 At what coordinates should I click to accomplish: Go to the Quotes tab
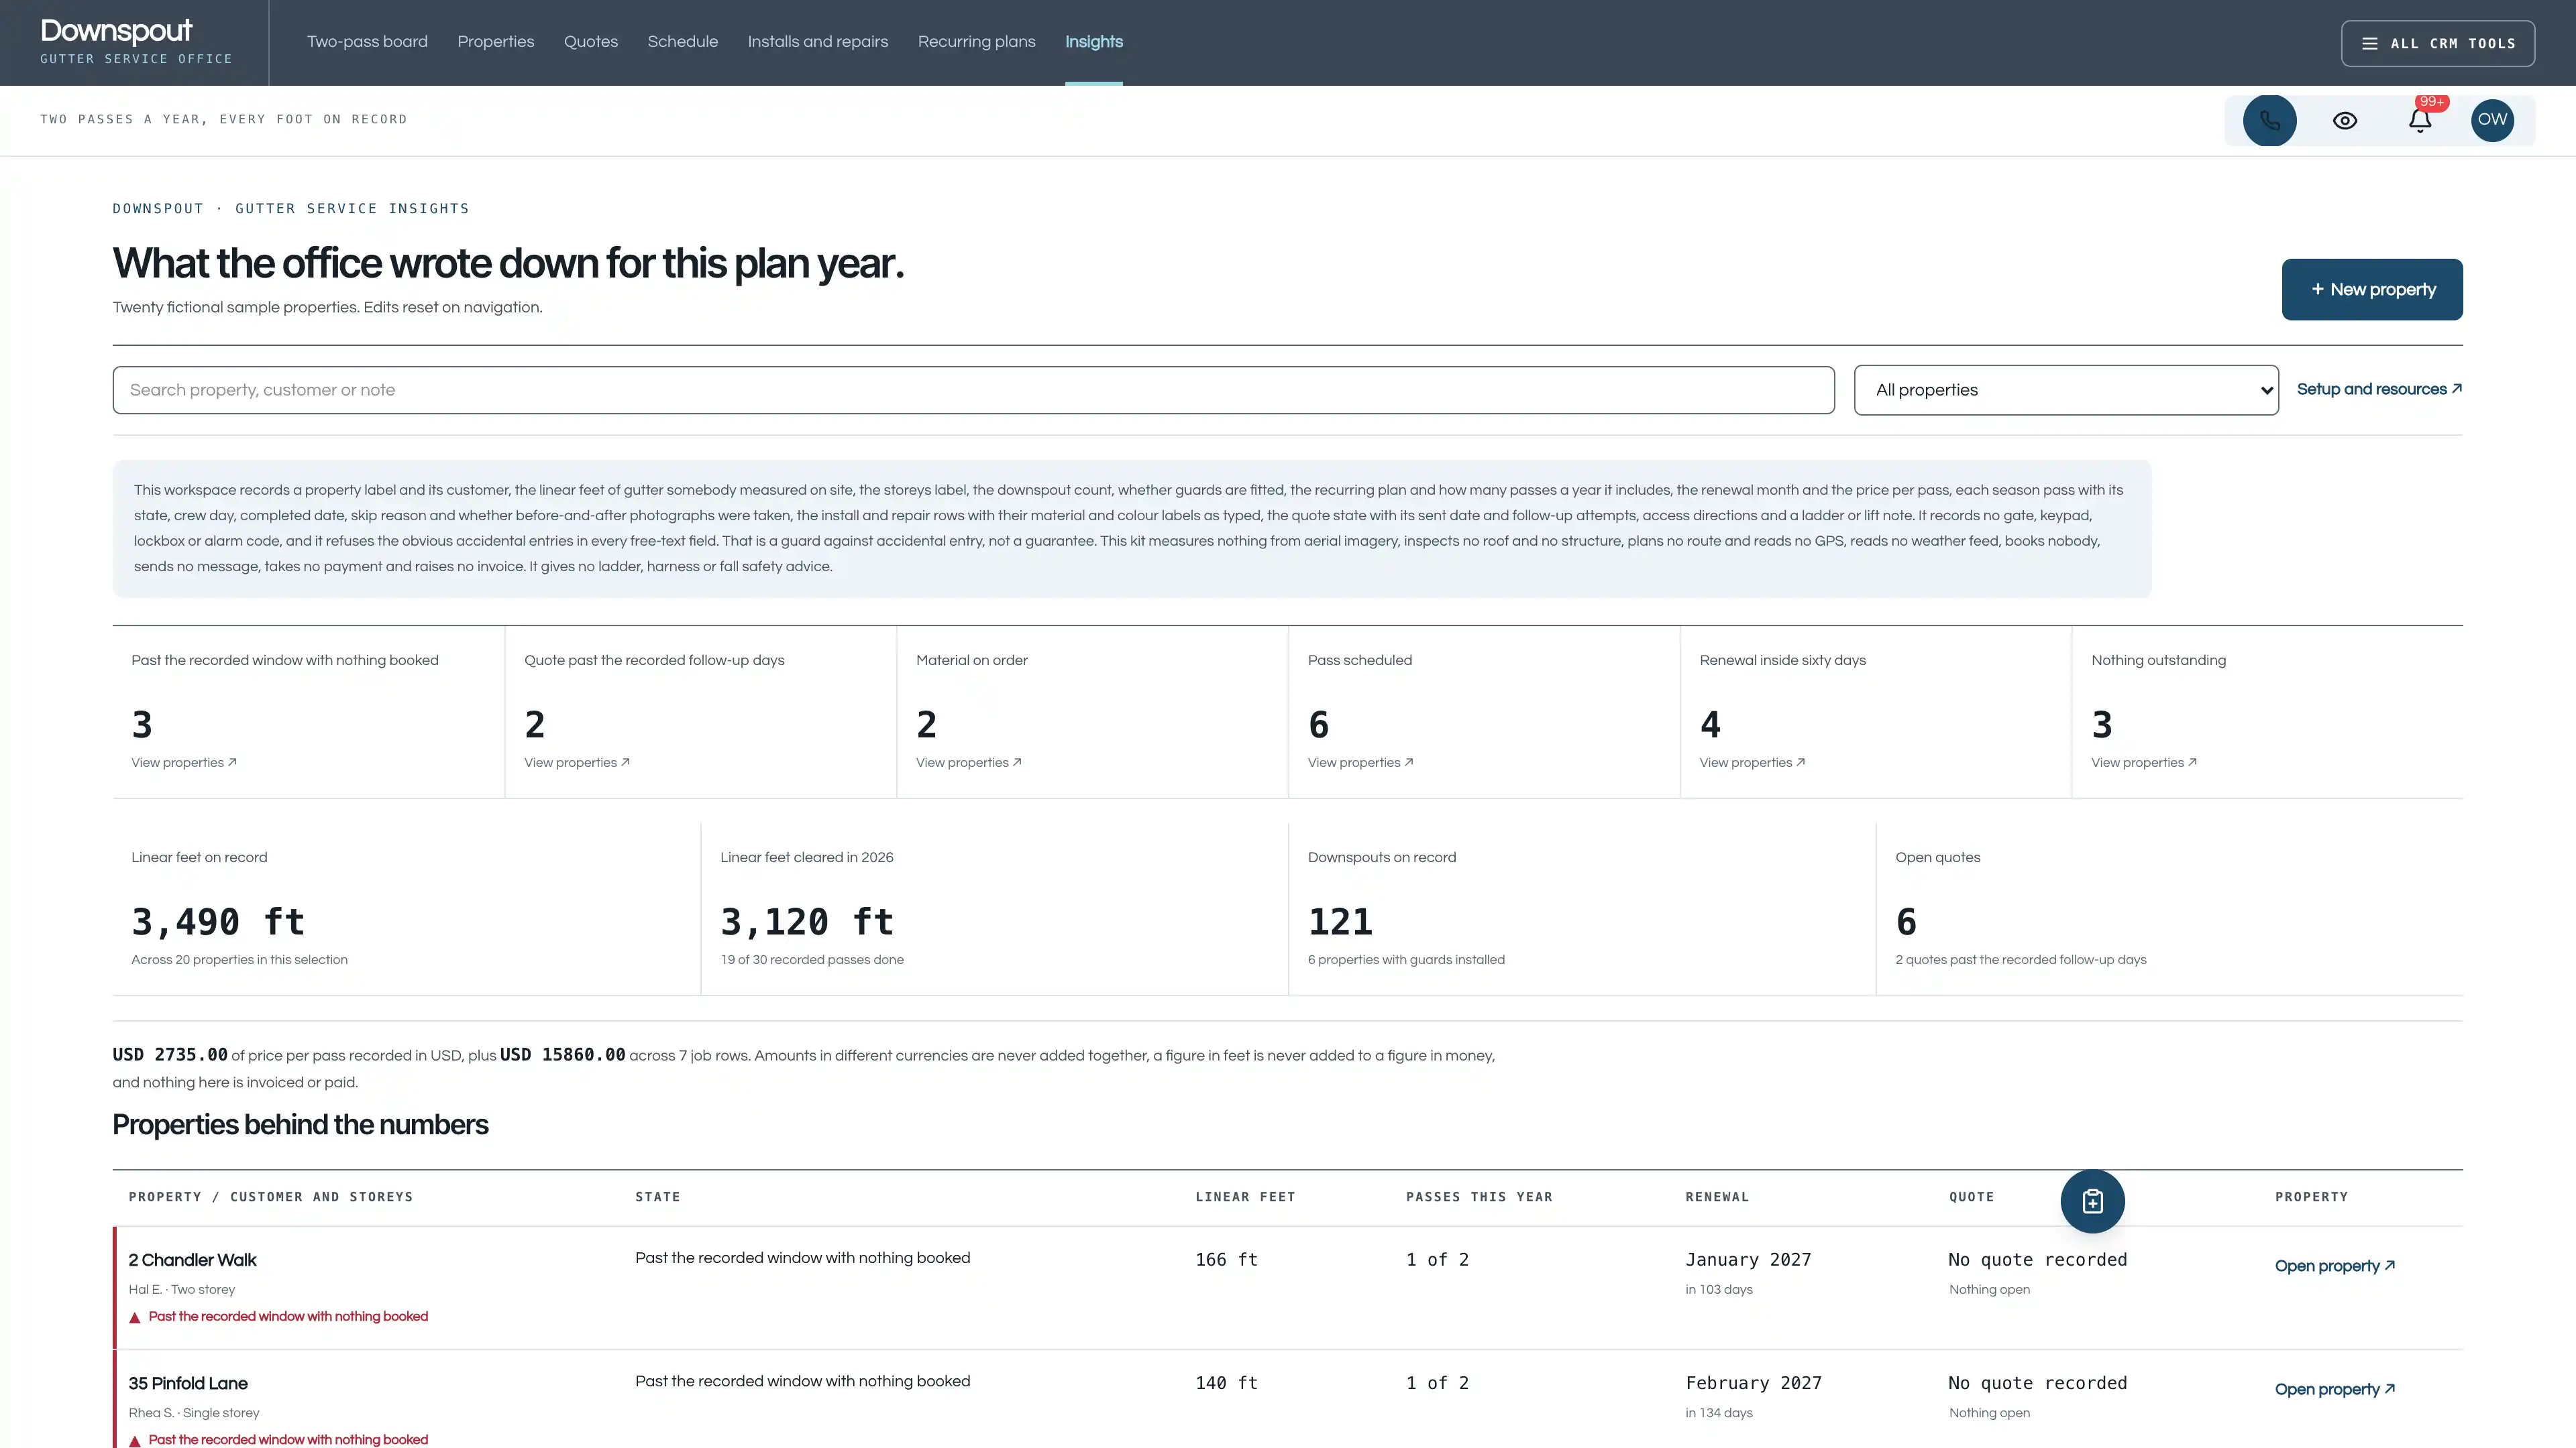tap(591, 42)
